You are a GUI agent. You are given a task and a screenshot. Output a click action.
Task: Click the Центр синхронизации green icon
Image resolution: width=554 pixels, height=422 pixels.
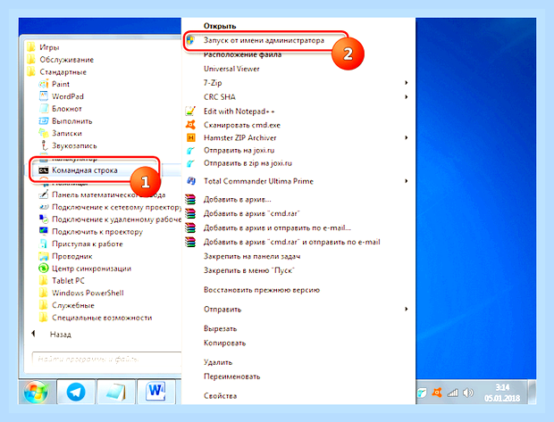43,269
